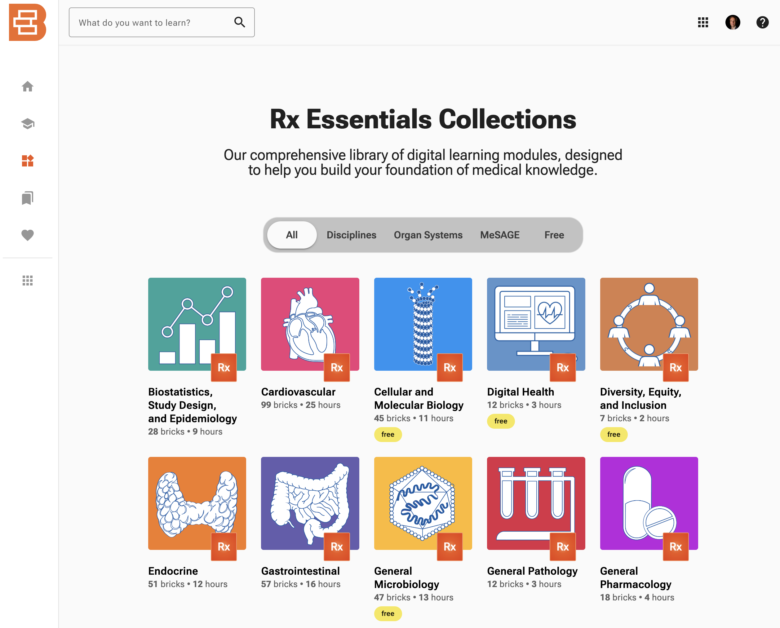This screenshot has height=628, width=780.
Task: Go to the Home sidebar icon
Action: (x=28, y=87)
